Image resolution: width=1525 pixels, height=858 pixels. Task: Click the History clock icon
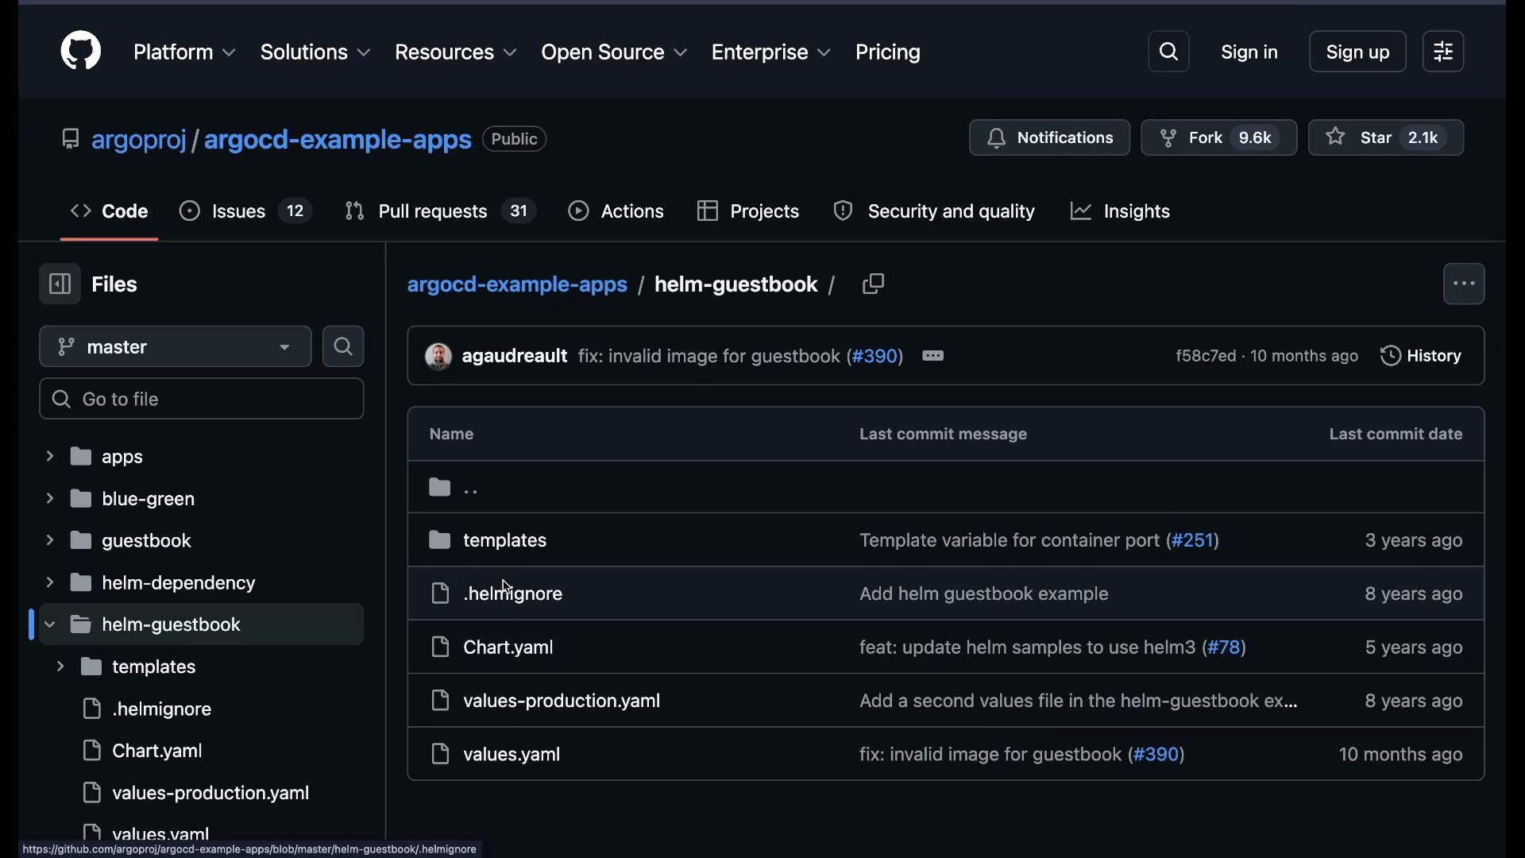1391,357
